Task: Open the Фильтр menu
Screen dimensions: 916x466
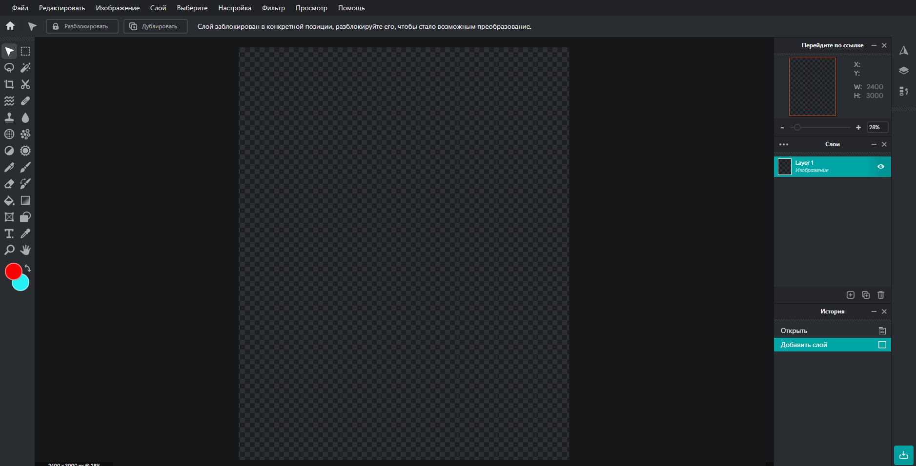Action: click(273, 8)
